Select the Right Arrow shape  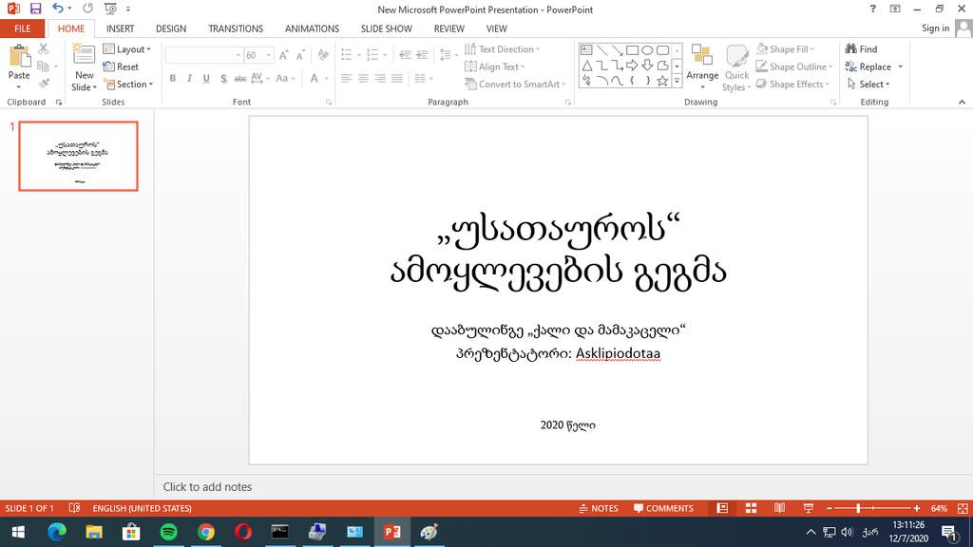[x=632, y=66]
